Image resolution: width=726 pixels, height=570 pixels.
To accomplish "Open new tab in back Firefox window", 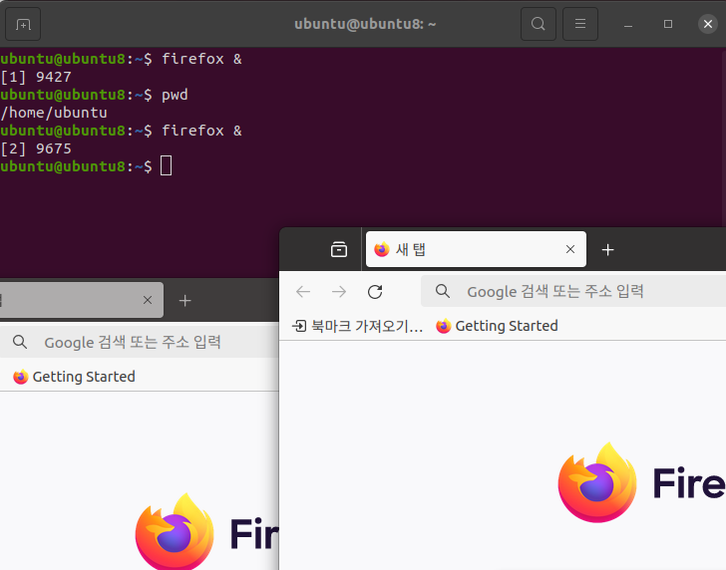I will (184, 301).
